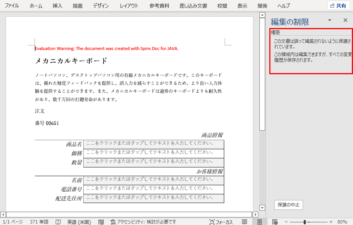Image resolution: width=353 pixels, height=225 pixels.
Task: Open the ファイル menu
Action: pyautogui.click(x=12, y=6)
